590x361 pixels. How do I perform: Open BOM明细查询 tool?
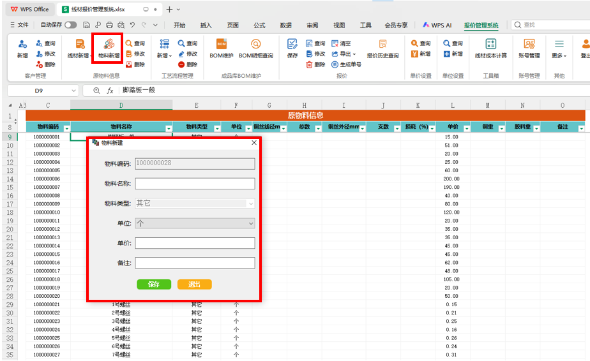(256, 48)
